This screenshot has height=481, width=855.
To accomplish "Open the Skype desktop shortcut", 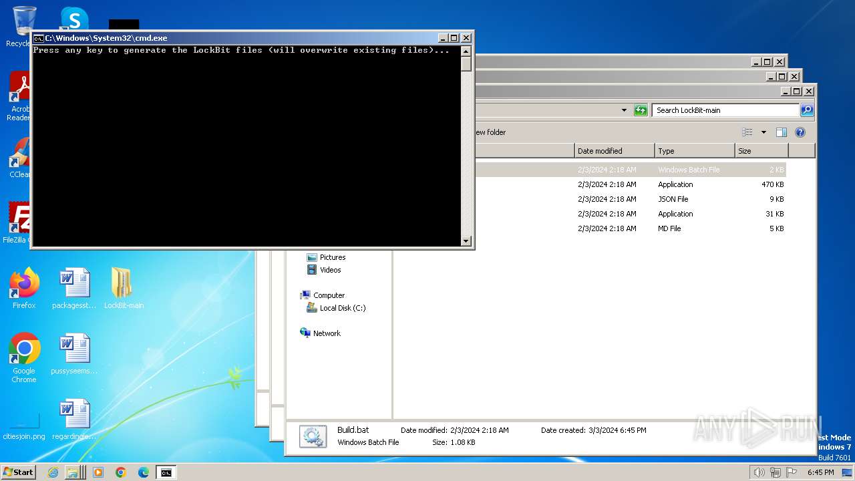I will click(x=74, y=19).
